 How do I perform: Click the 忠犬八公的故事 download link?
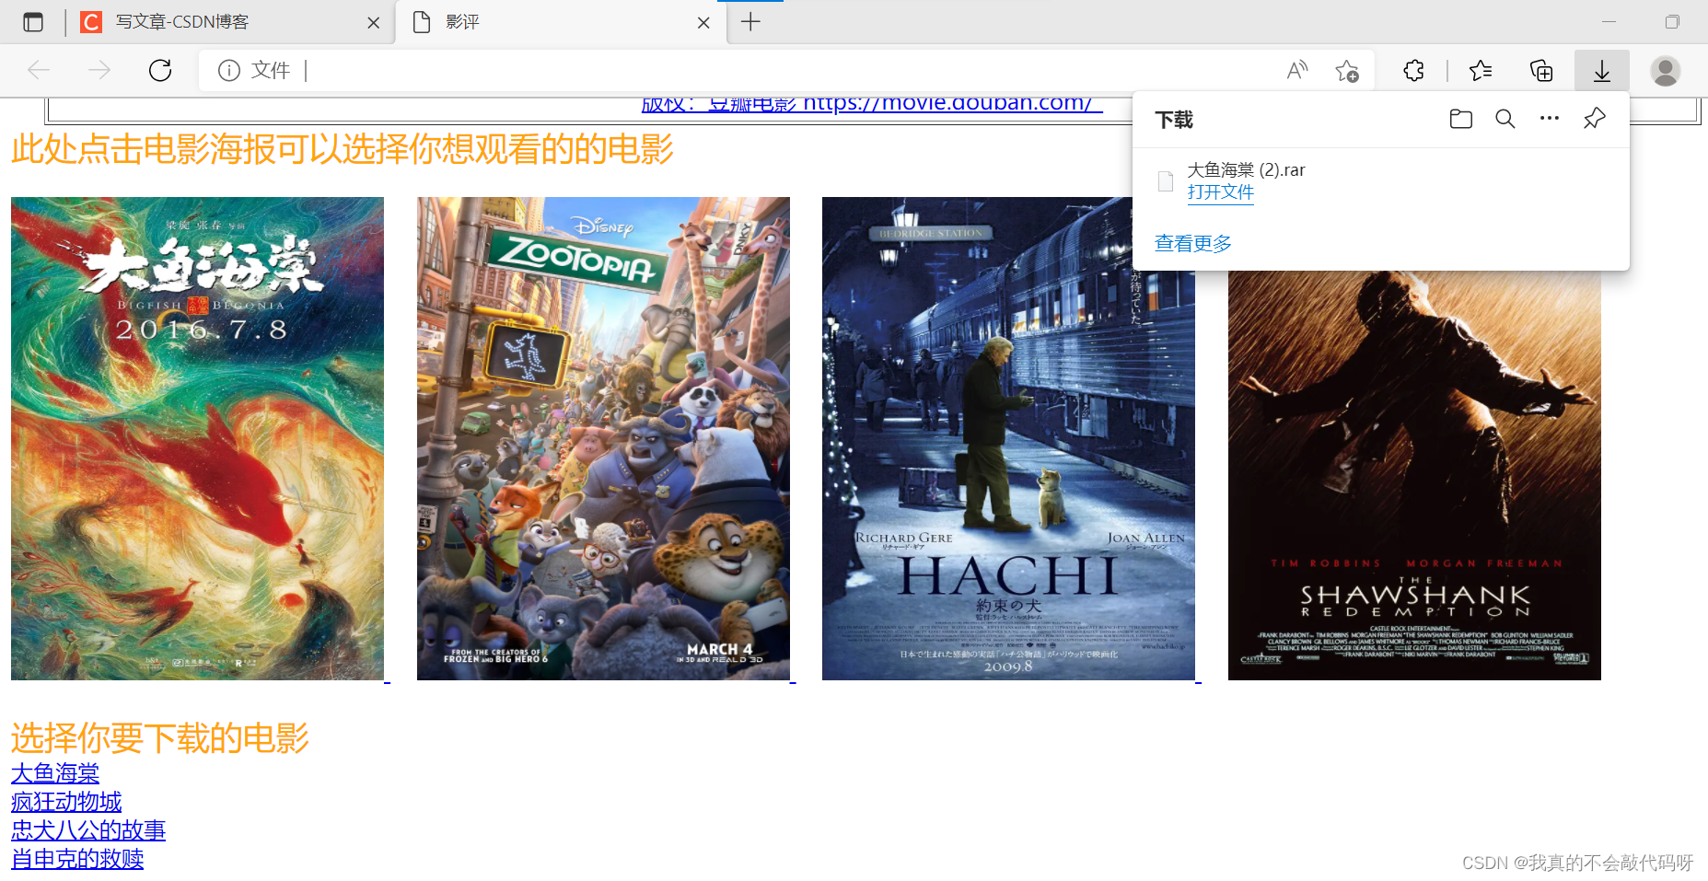click(88, 830)
